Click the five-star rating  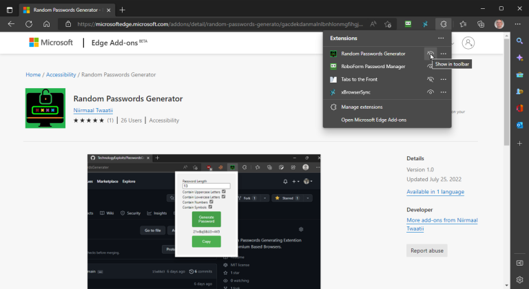[x=89, y=120]
